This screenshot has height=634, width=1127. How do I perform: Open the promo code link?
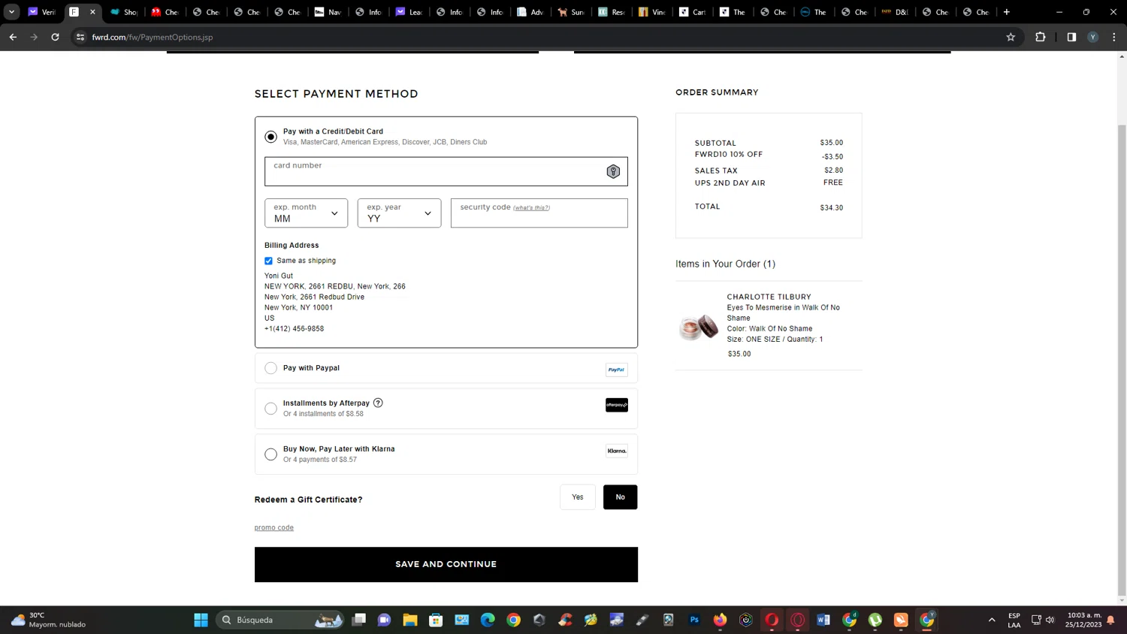(x=274, y=527)
